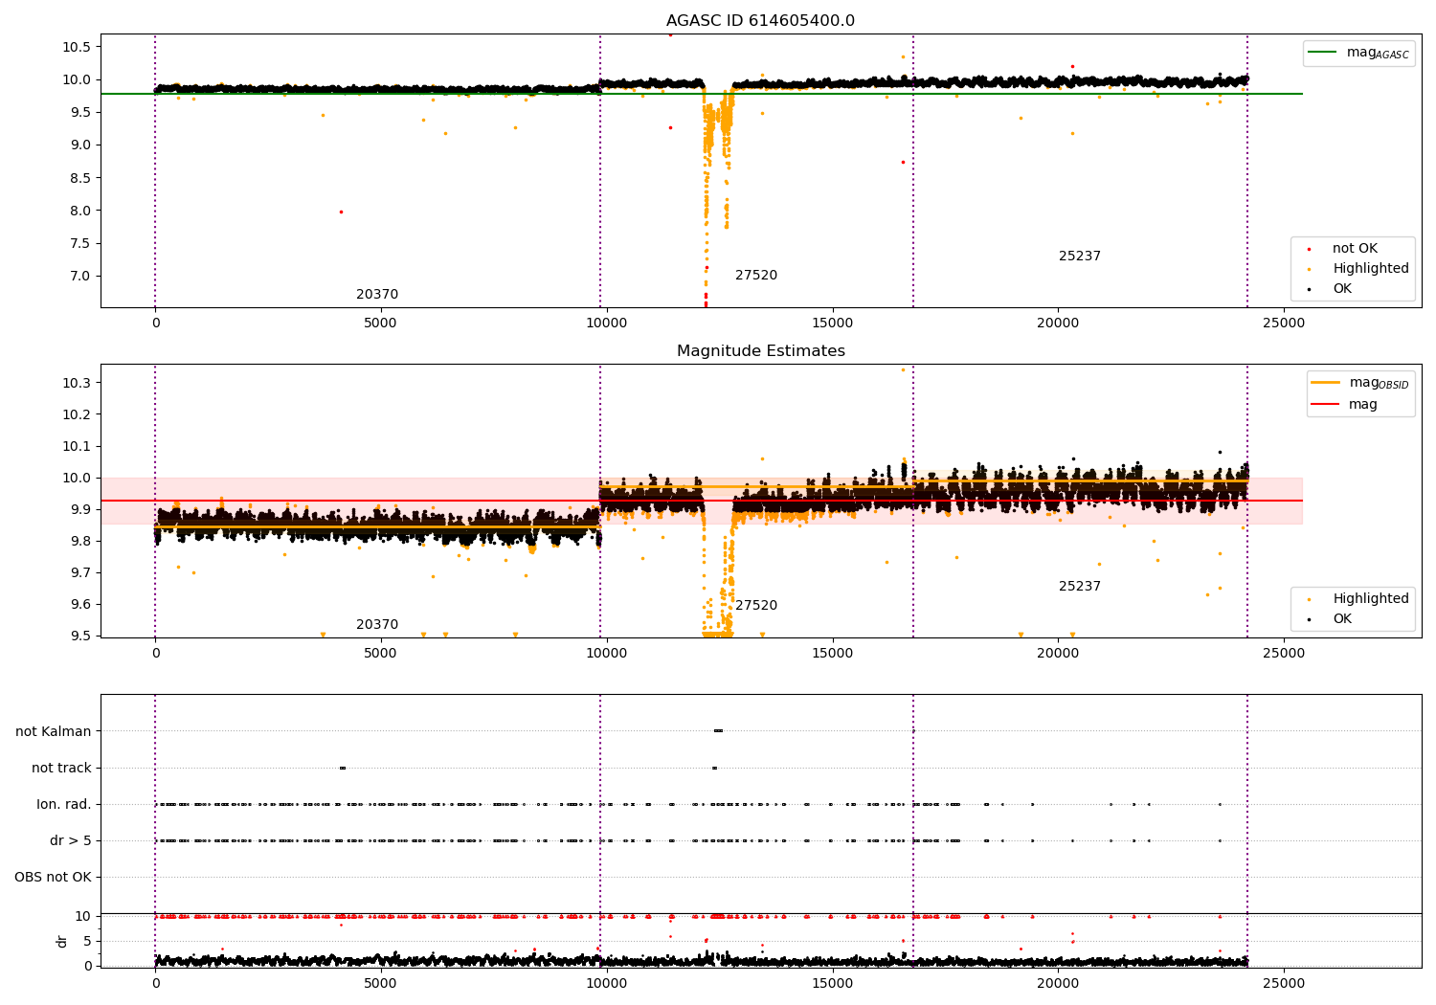Click the 9.9 y-tick in middle plot

point(79,510)
